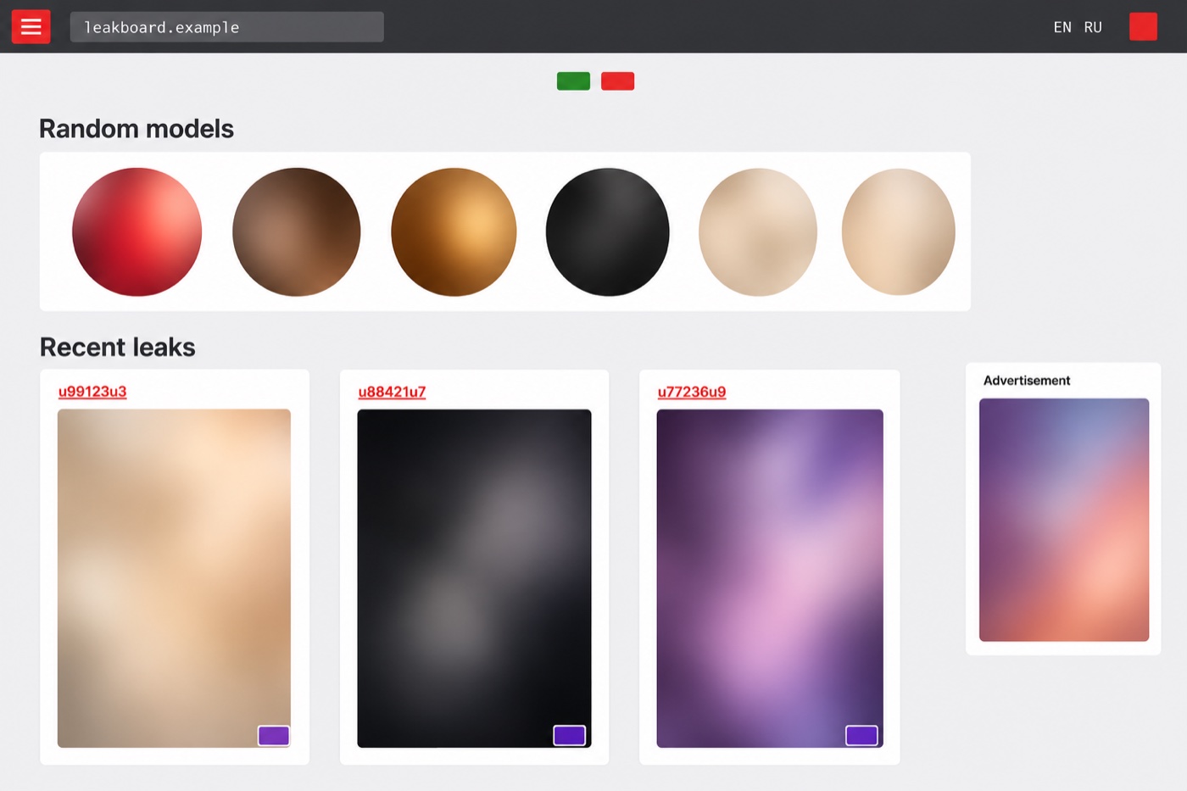Open the purple image under u77236u9
Image resolution: width=1187 pixels, height=791 pixels.
click(x=770, y=578)
